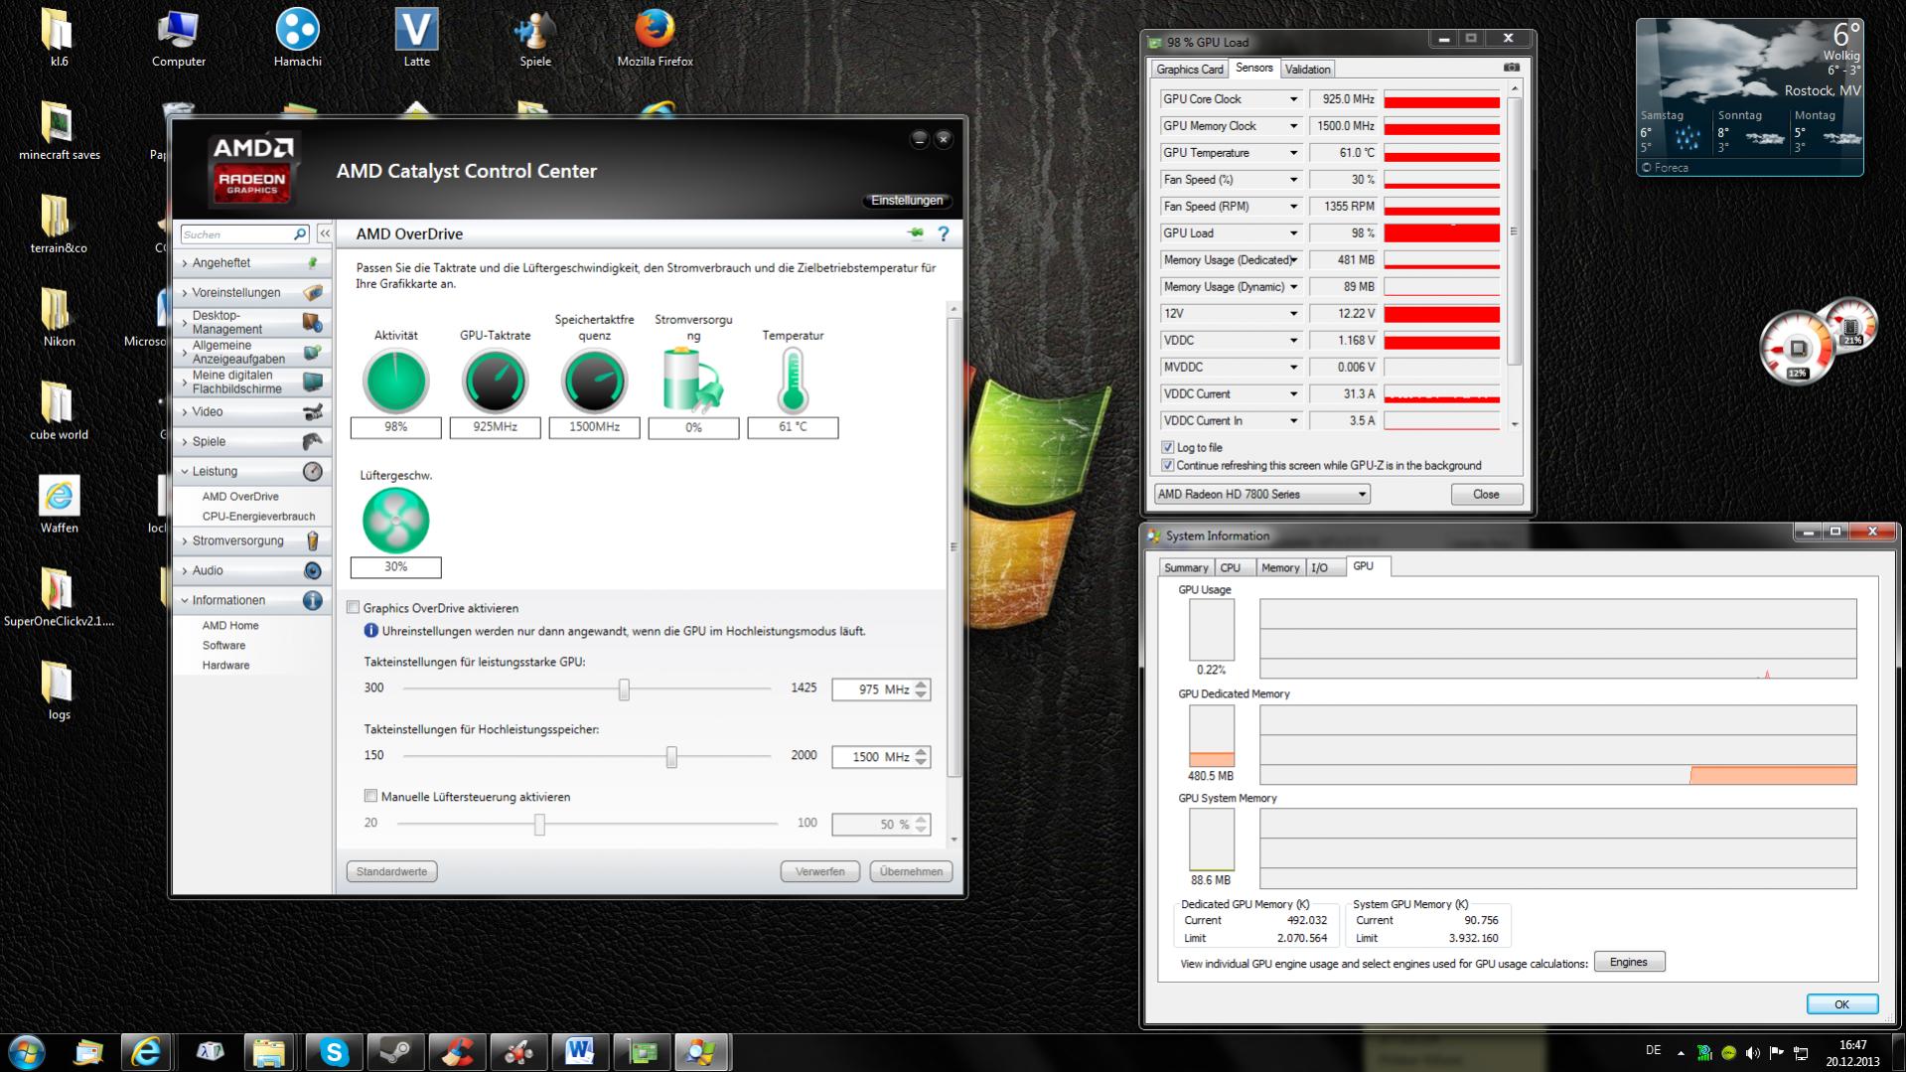Select CPU-Energieverbrauch in the sidebar

(258, 517)
